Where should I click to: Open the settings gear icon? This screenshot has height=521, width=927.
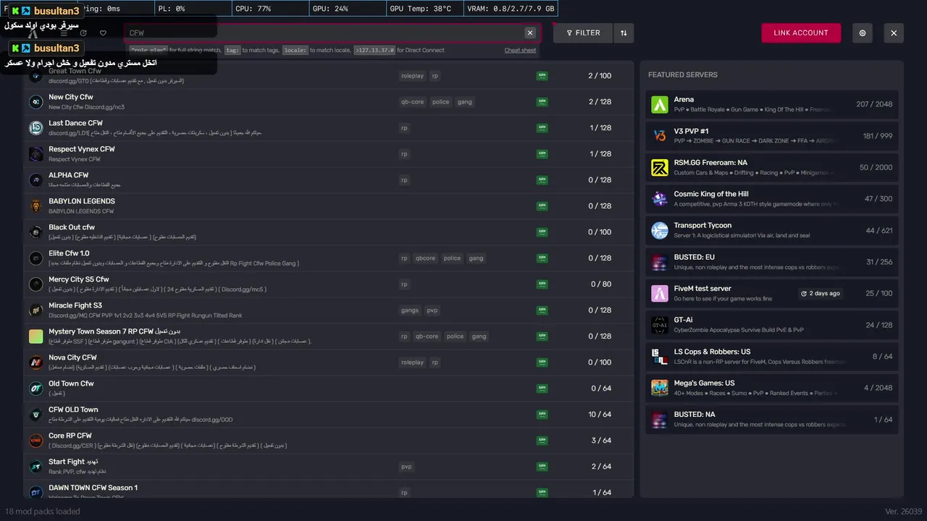863,33
